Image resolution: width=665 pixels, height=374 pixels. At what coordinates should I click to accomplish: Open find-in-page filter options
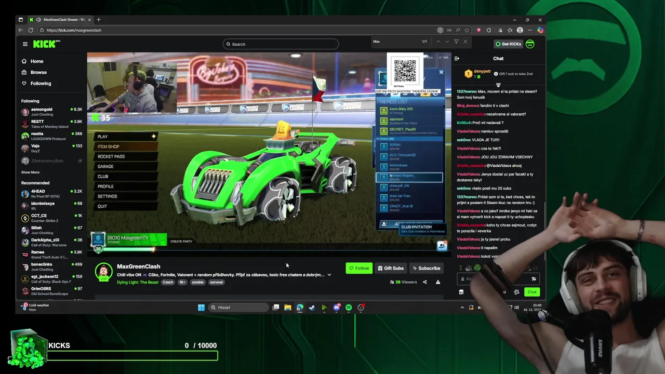(456, 42)
